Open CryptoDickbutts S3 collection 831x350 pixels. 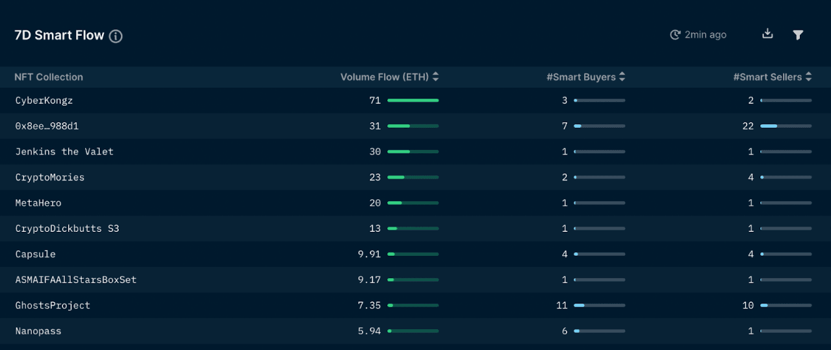67,229
